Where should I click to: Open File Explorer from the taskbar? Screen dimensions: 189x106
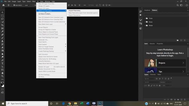[76, 103]
